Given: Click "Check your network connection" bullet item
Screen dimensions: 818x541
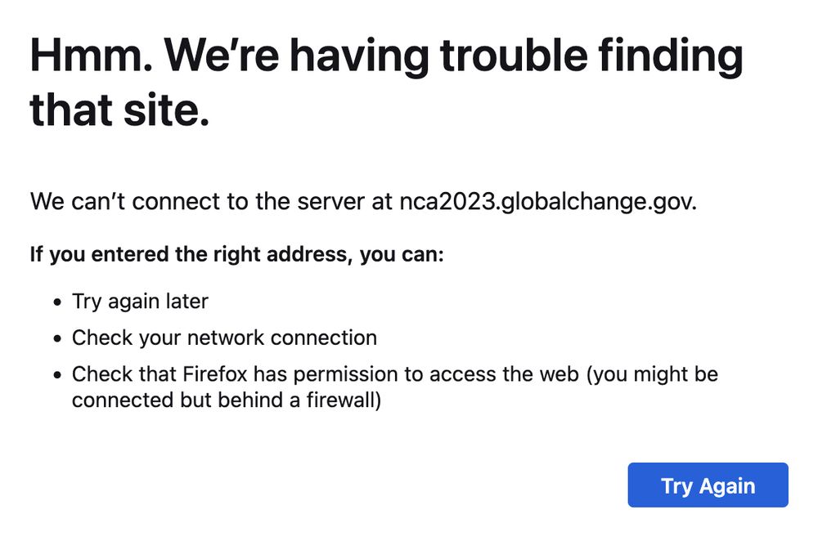Looking at the screenshot, I should point(224,338).
